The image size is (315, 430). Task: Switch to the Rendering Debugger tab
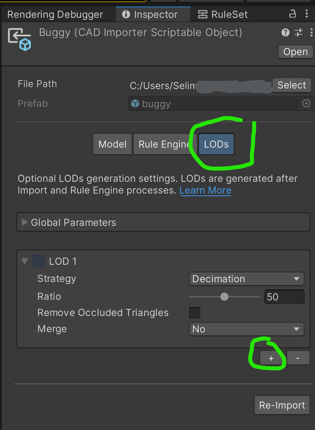pyautogui.click(x=55, y=15)
